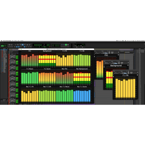Click the blue Rec 7.1 Score meter
Image resolution: width=145 pixels, height=145 pixels.
82,95
